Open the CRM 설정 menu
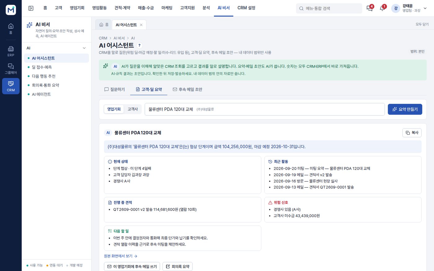This screenshot has height=271, width=434. (246, 8)
